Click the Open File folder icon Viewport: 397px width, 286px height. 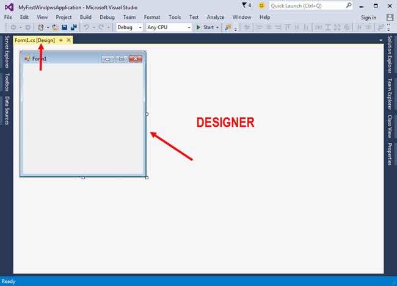point(55,27)
